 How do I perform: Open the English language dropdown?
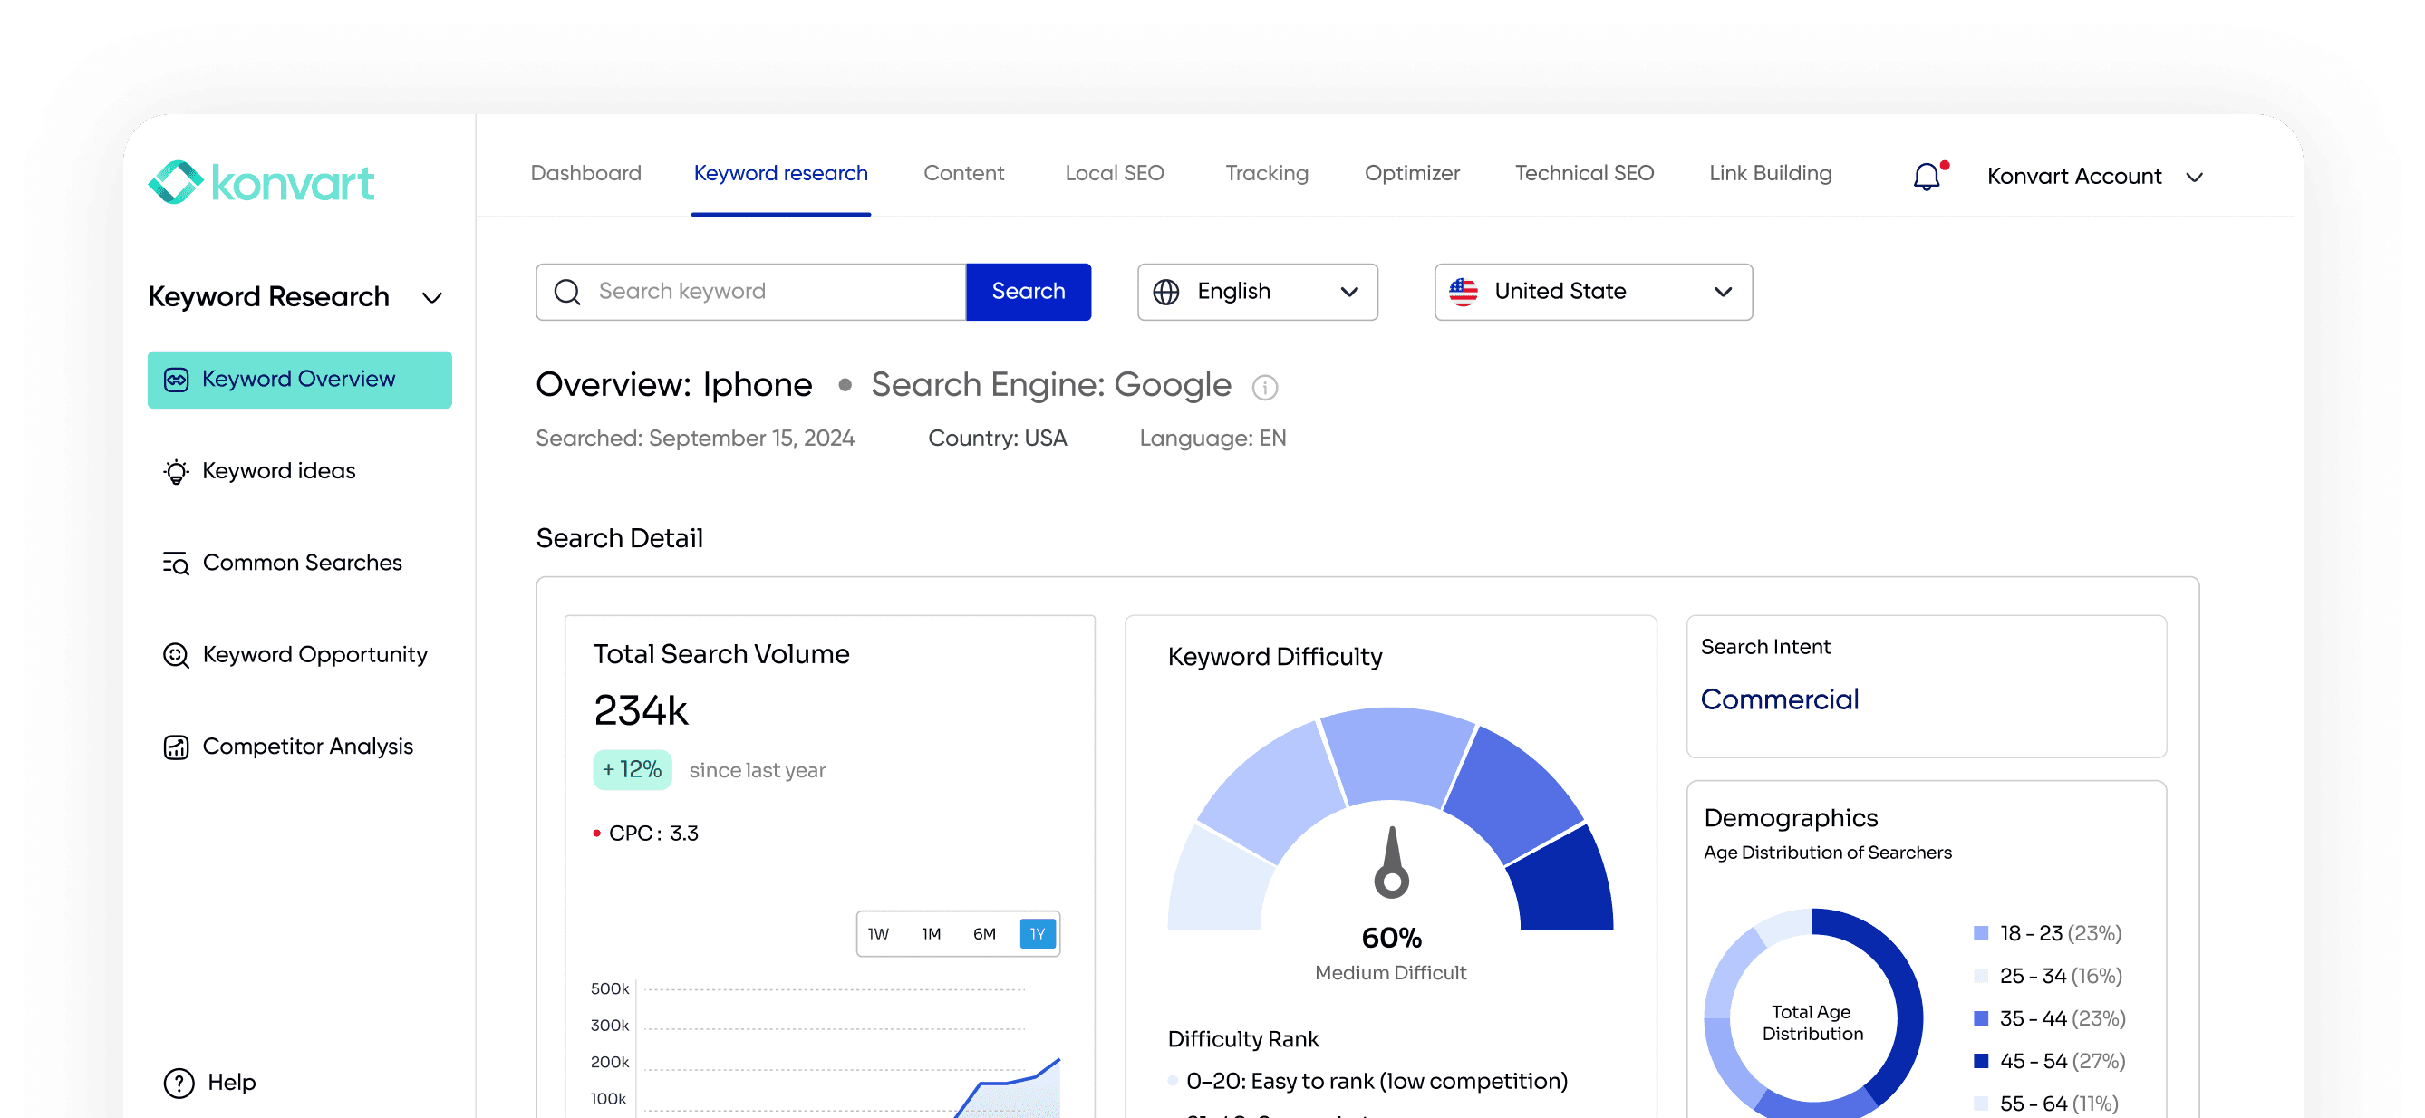[1257, 292]
